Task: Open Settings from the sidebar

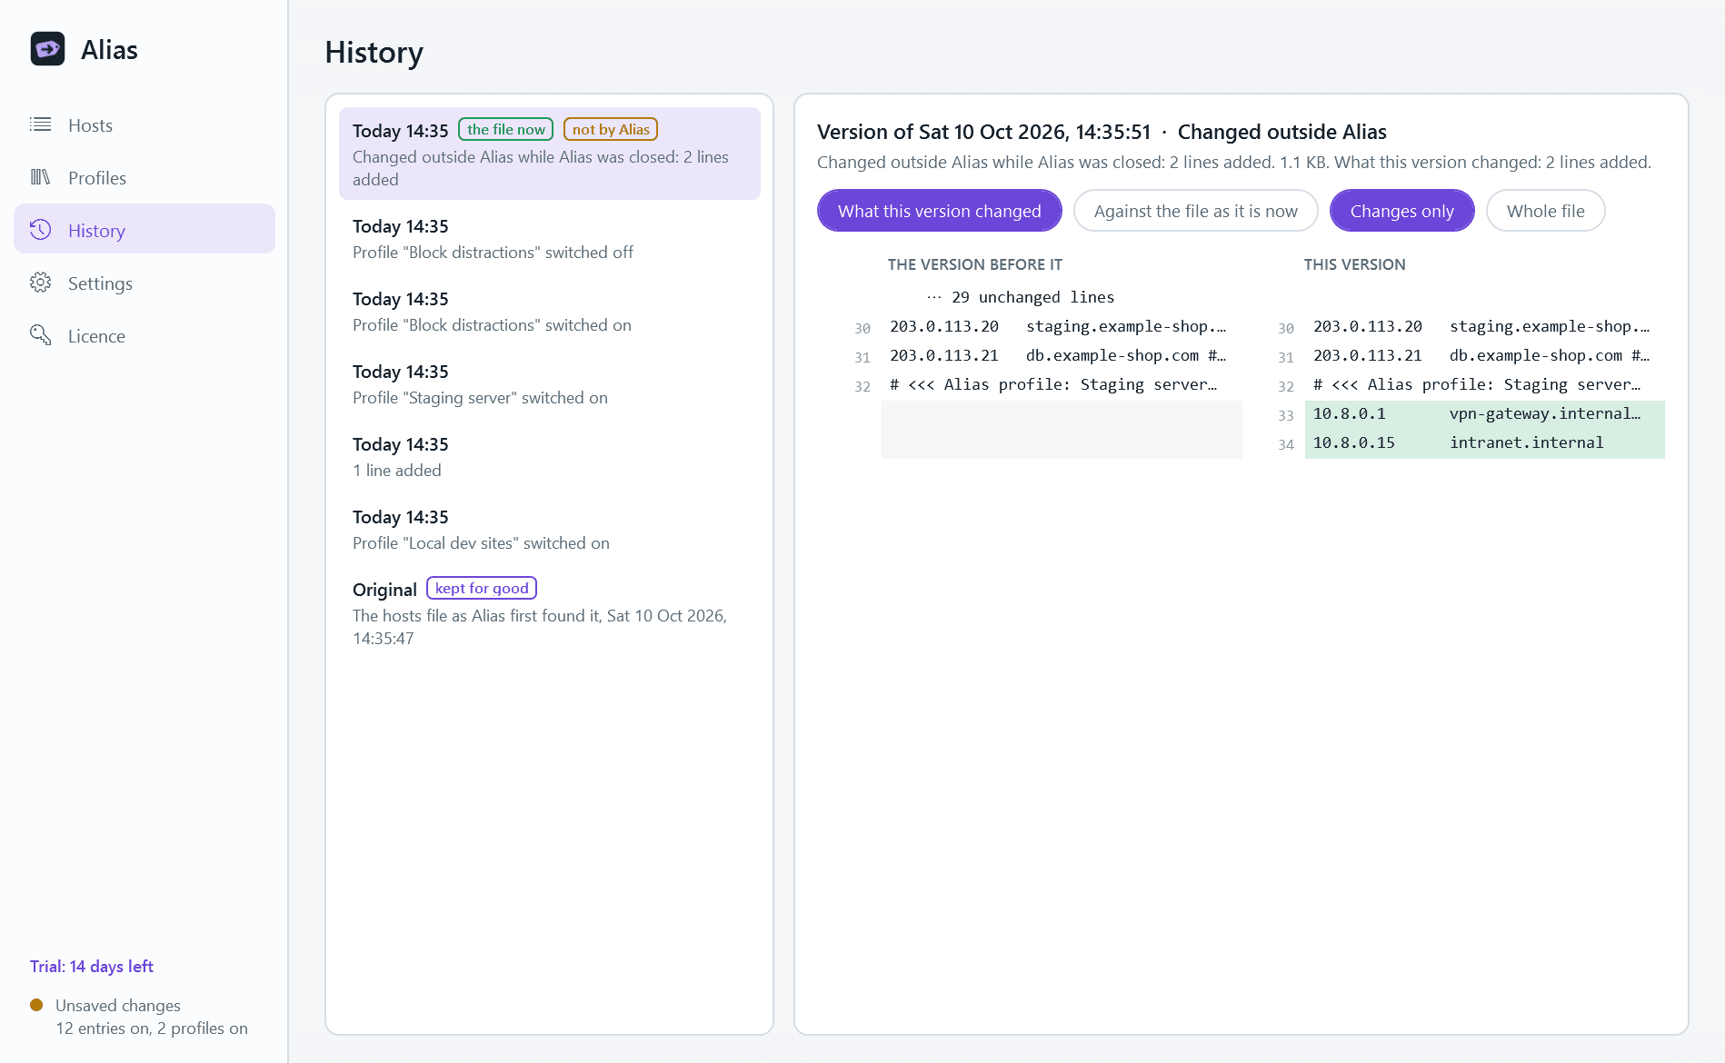Action: tap(145, 283)
